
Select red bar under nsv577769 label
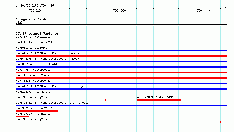[121, 72]
